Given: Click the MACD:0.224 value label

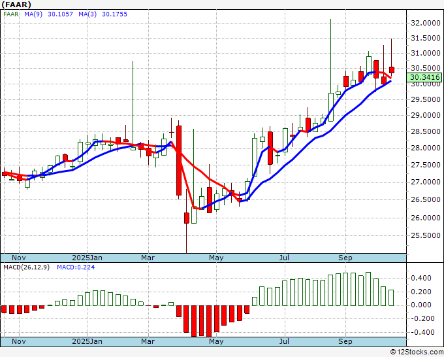Looking at the screenshot, I should click(x=76, y=267).
